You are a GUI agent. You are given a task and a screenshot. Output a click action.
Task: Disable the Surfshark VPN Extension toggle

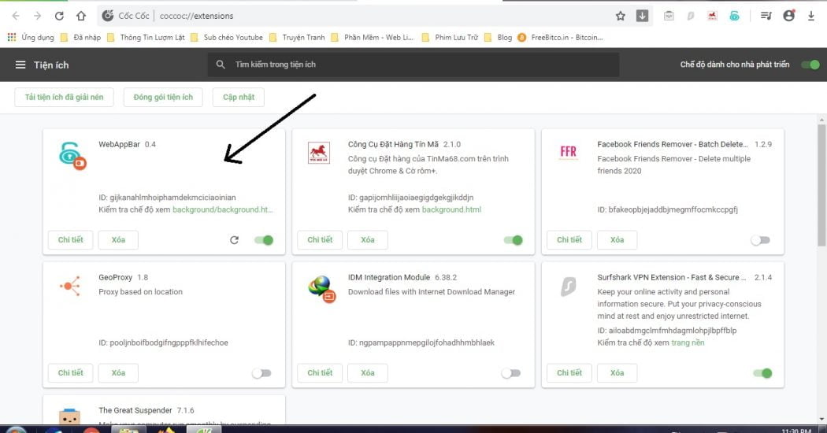tap(762, 373)
